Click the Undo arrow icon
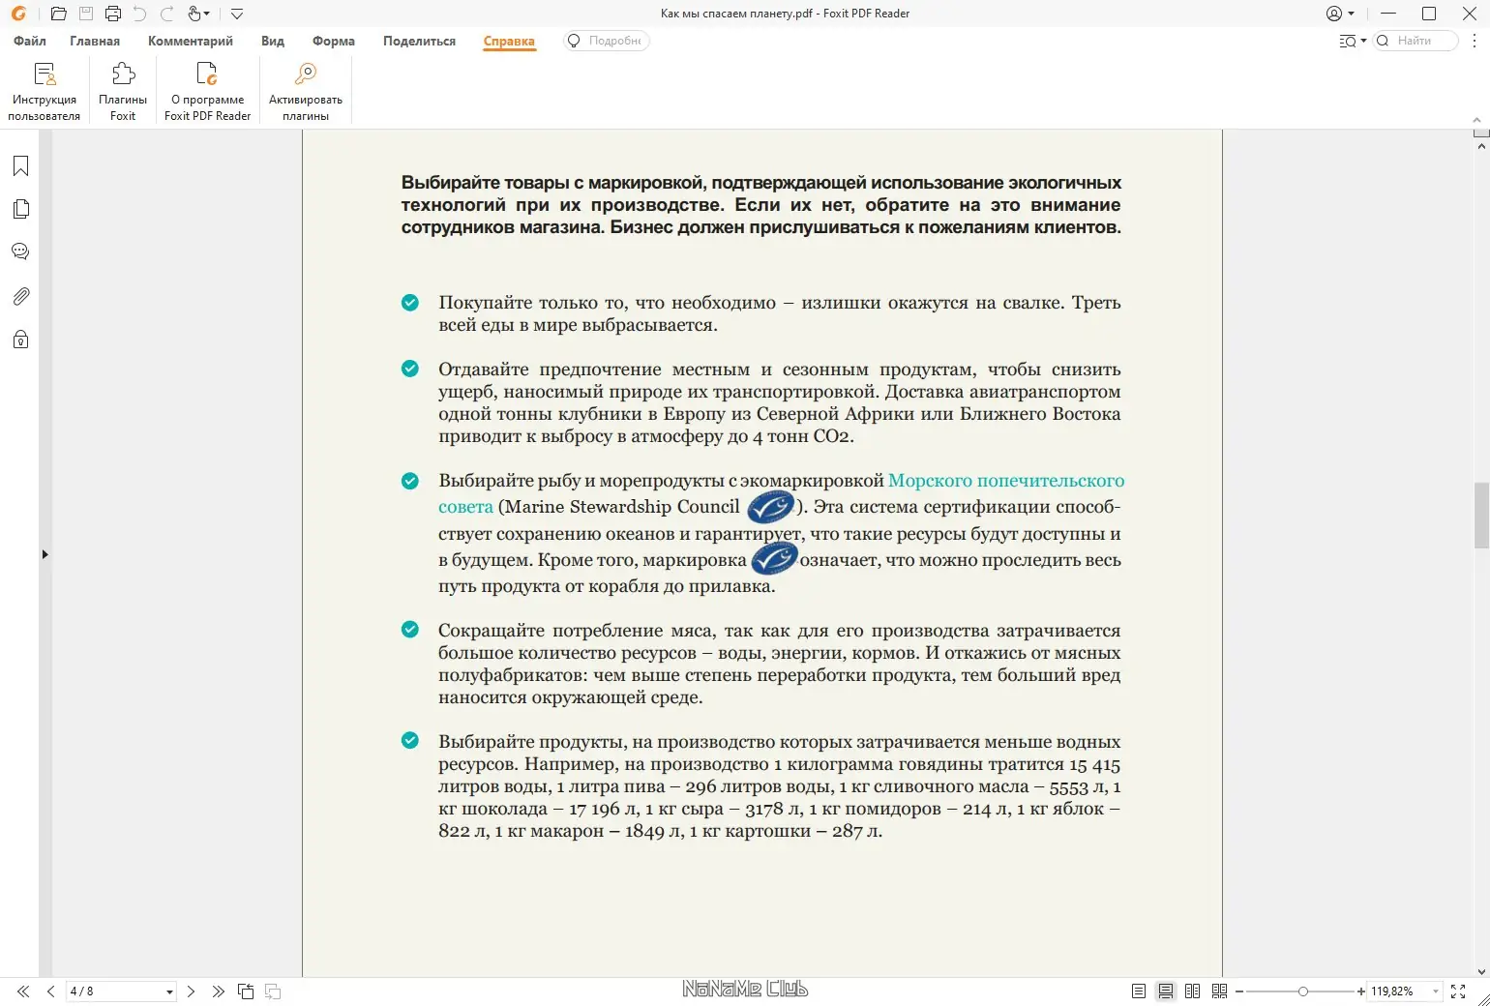The height and width of the screenshot is (1006, 1490). (x=140, y=14)
